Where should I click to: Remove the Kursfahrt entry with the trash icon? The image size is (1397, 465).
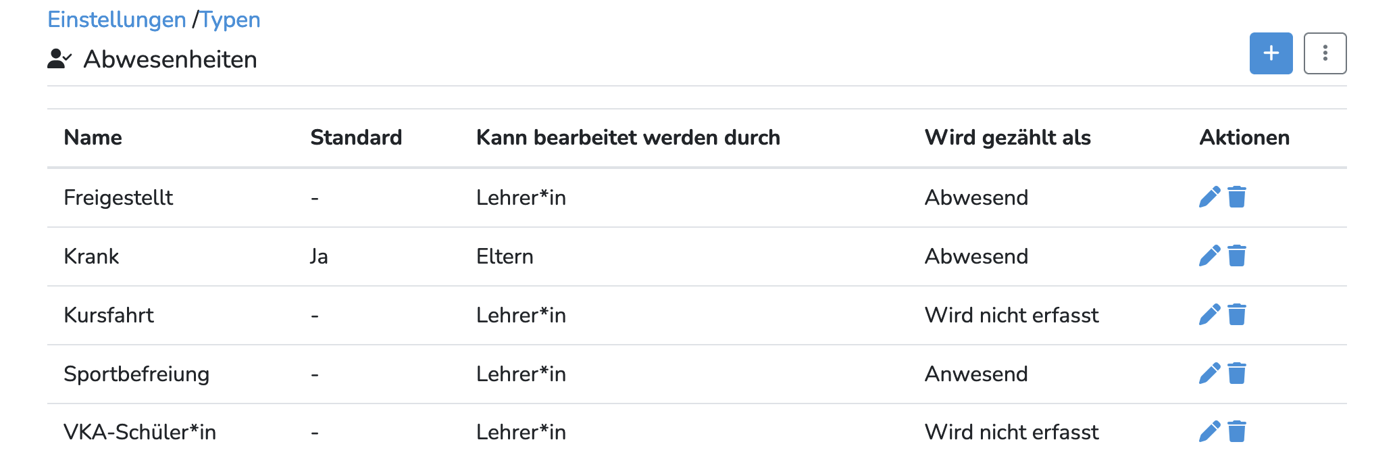pos(1236,315)
